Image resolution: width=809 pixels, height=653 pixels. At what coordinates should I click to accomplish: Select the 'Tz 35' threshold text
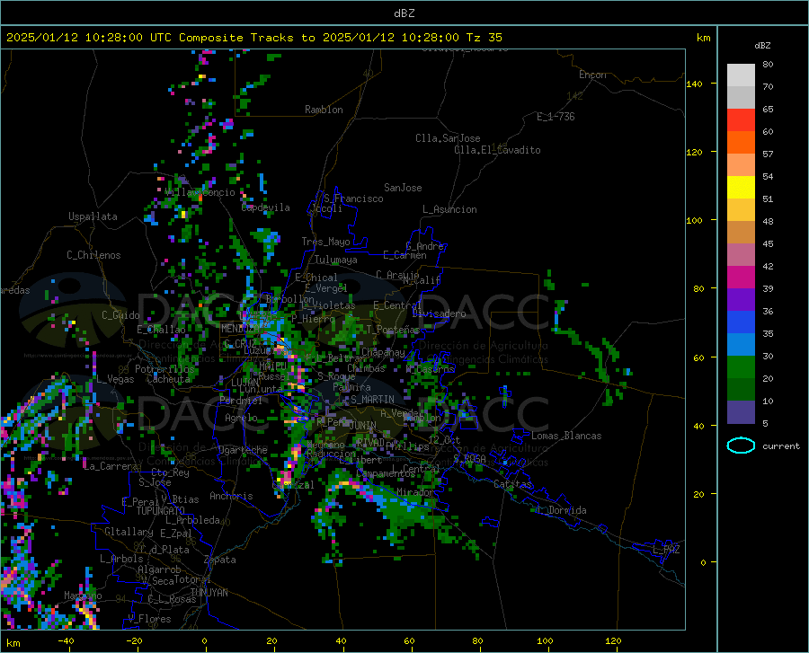coord(484,38)
